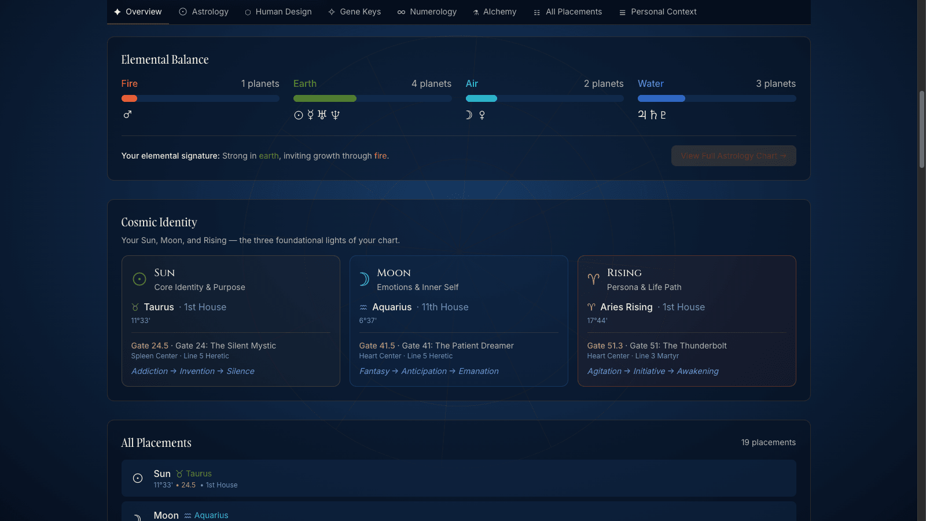Viewport: 926px width, 521px height.
Task: Click the 'earth' link in elemental signature
Action: tap(269, 156)
